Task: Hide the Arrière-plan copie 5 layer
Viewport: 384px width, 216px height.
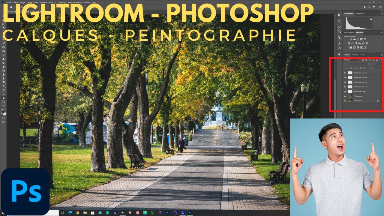Action: (345, 73)
